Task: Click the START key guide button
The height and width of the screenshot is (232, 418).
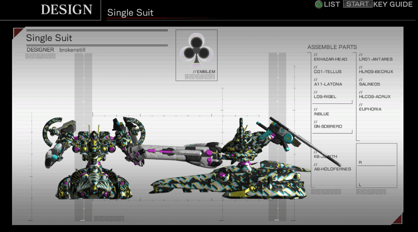Action: tap(358, 4)
